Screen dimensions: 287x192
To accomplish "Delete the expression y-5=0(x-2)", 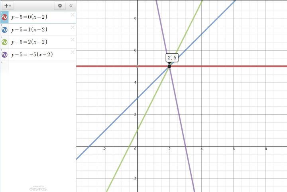I will [x=73, y=15].
